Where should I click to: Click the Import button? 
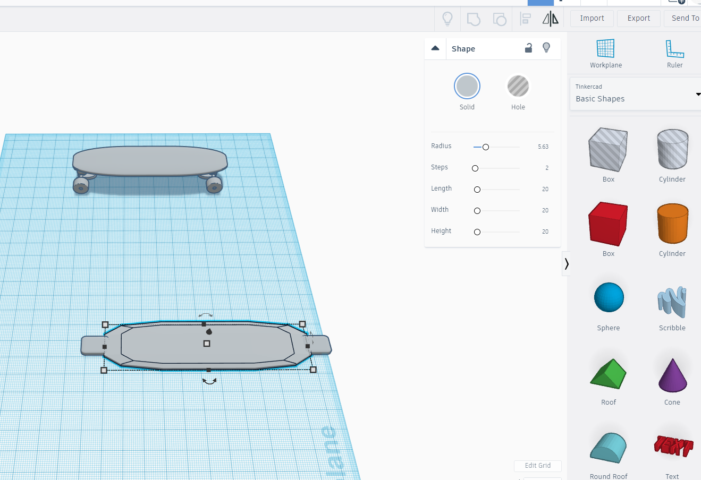point(592,18)
